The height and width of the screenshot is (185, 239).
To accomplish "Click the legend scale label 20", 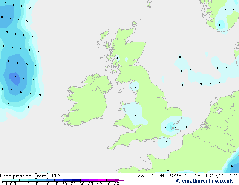I will click(x=64, y=183).
